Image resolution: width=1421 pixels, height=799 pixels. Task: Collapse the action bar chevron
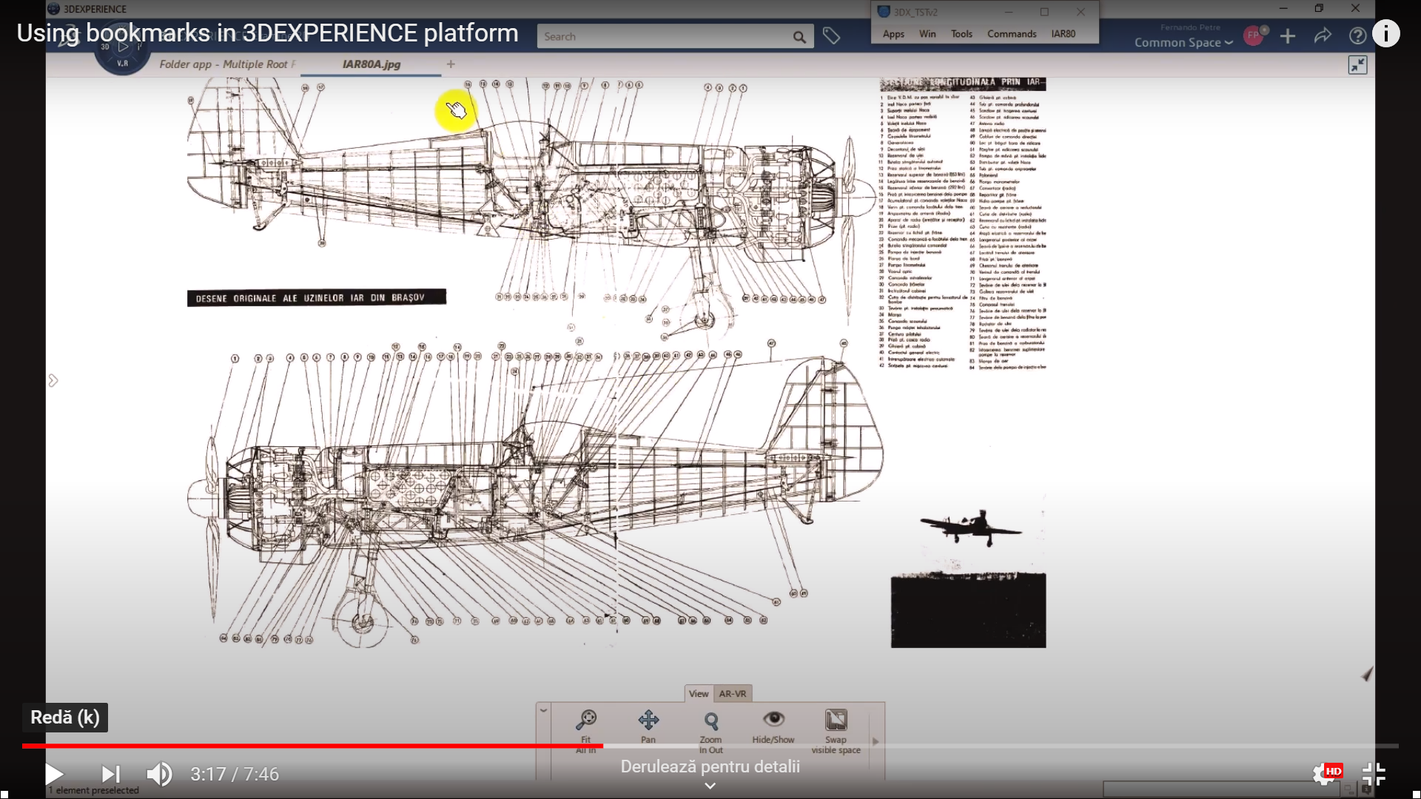[x=543, y=710]
